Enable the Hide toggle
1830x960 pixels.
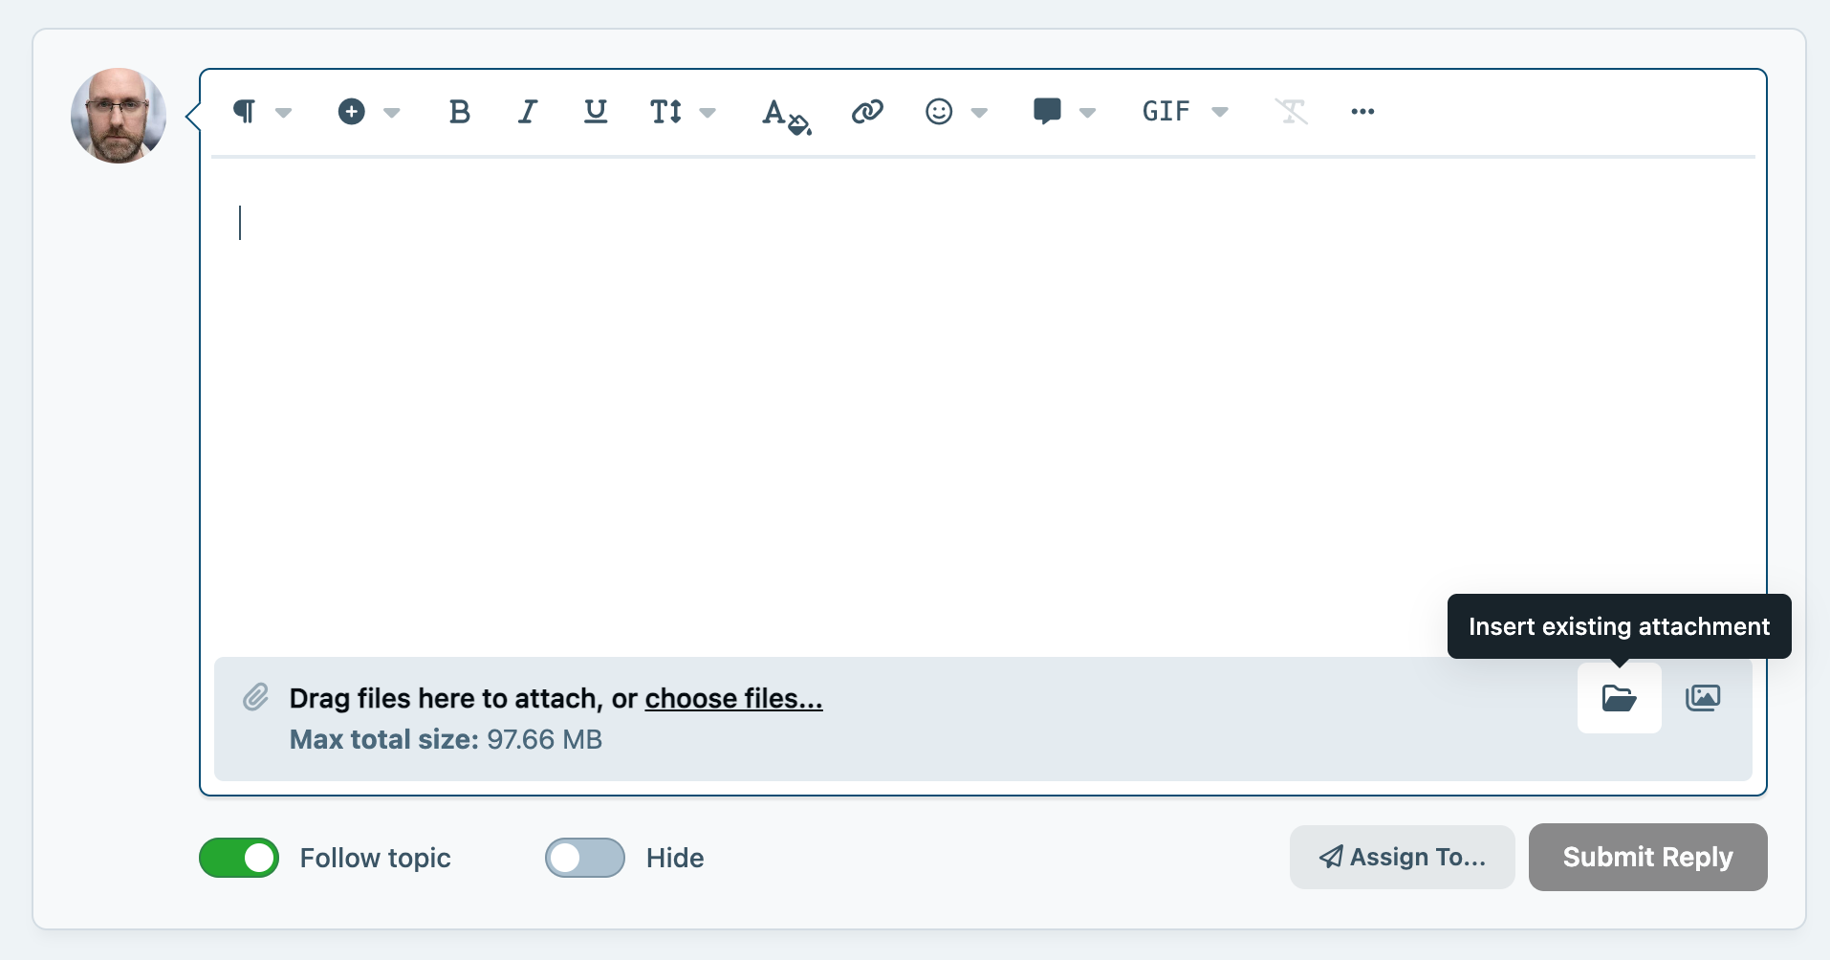(585, 858)
